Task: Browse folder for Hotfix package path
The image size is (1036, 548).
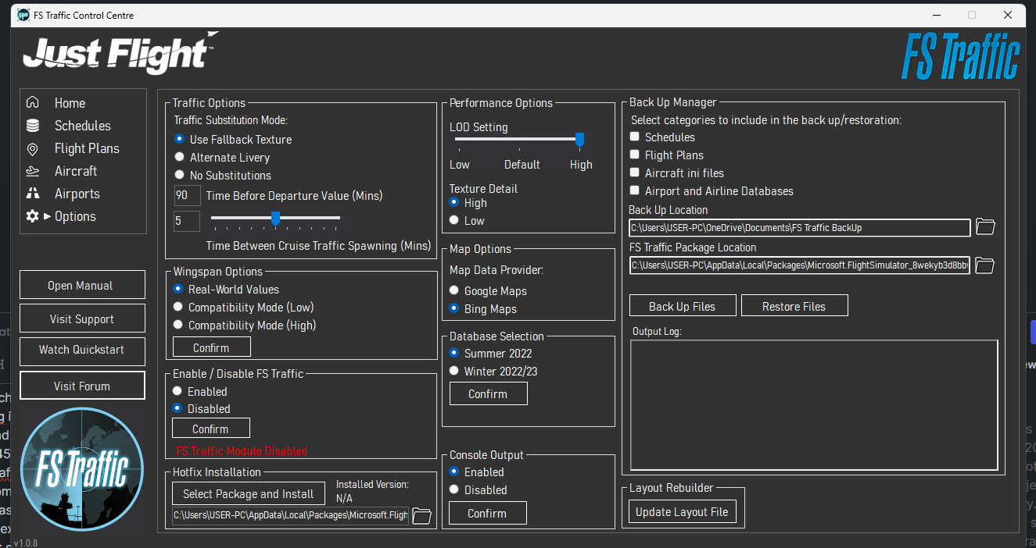Action: click(x=421, y=515)
